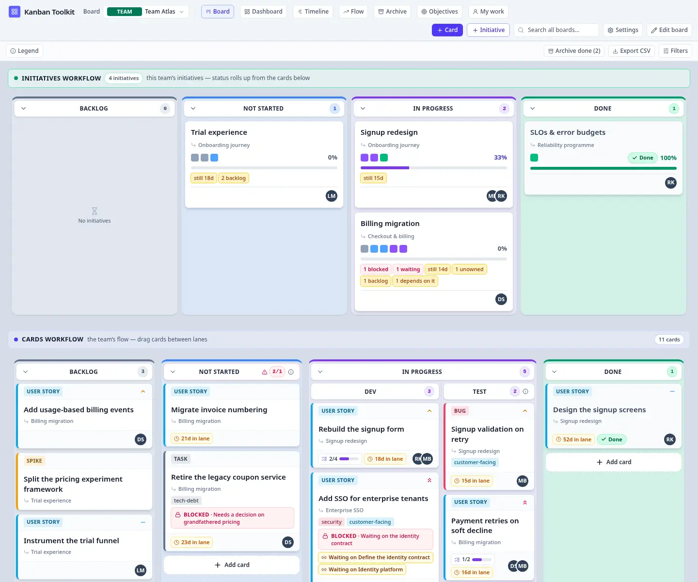Export the board as CSV
The height and width of the screenshot is (582, 698).
click(632, 51)
